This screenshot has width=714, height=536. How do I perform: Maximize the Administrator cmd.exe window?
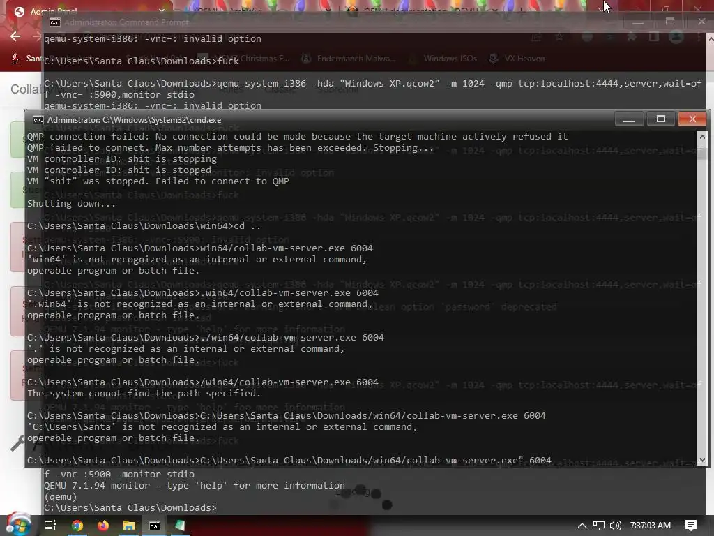[x=661, y=119]
